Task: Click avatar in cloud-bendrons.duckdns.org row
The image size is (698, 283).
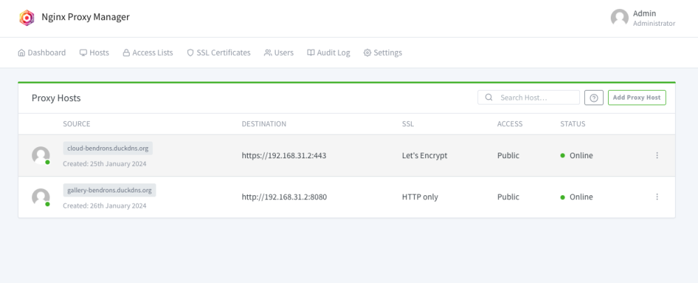Action: pyautogui.click(x=40, y=155)
